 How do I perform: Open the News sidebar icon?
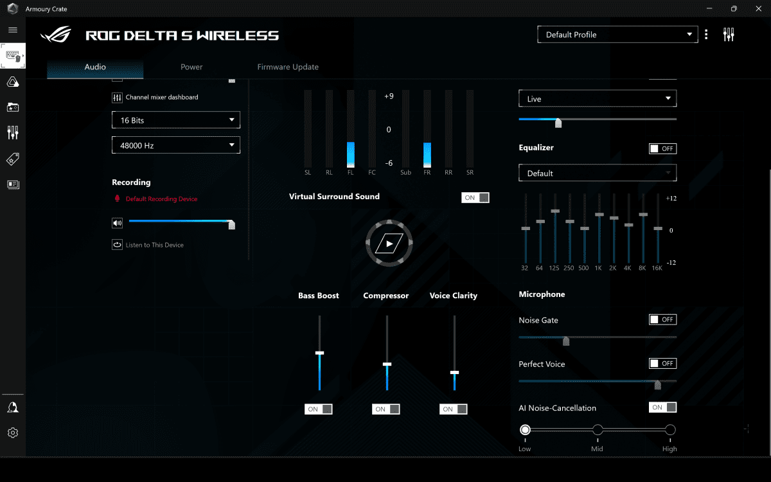[13, 184]
